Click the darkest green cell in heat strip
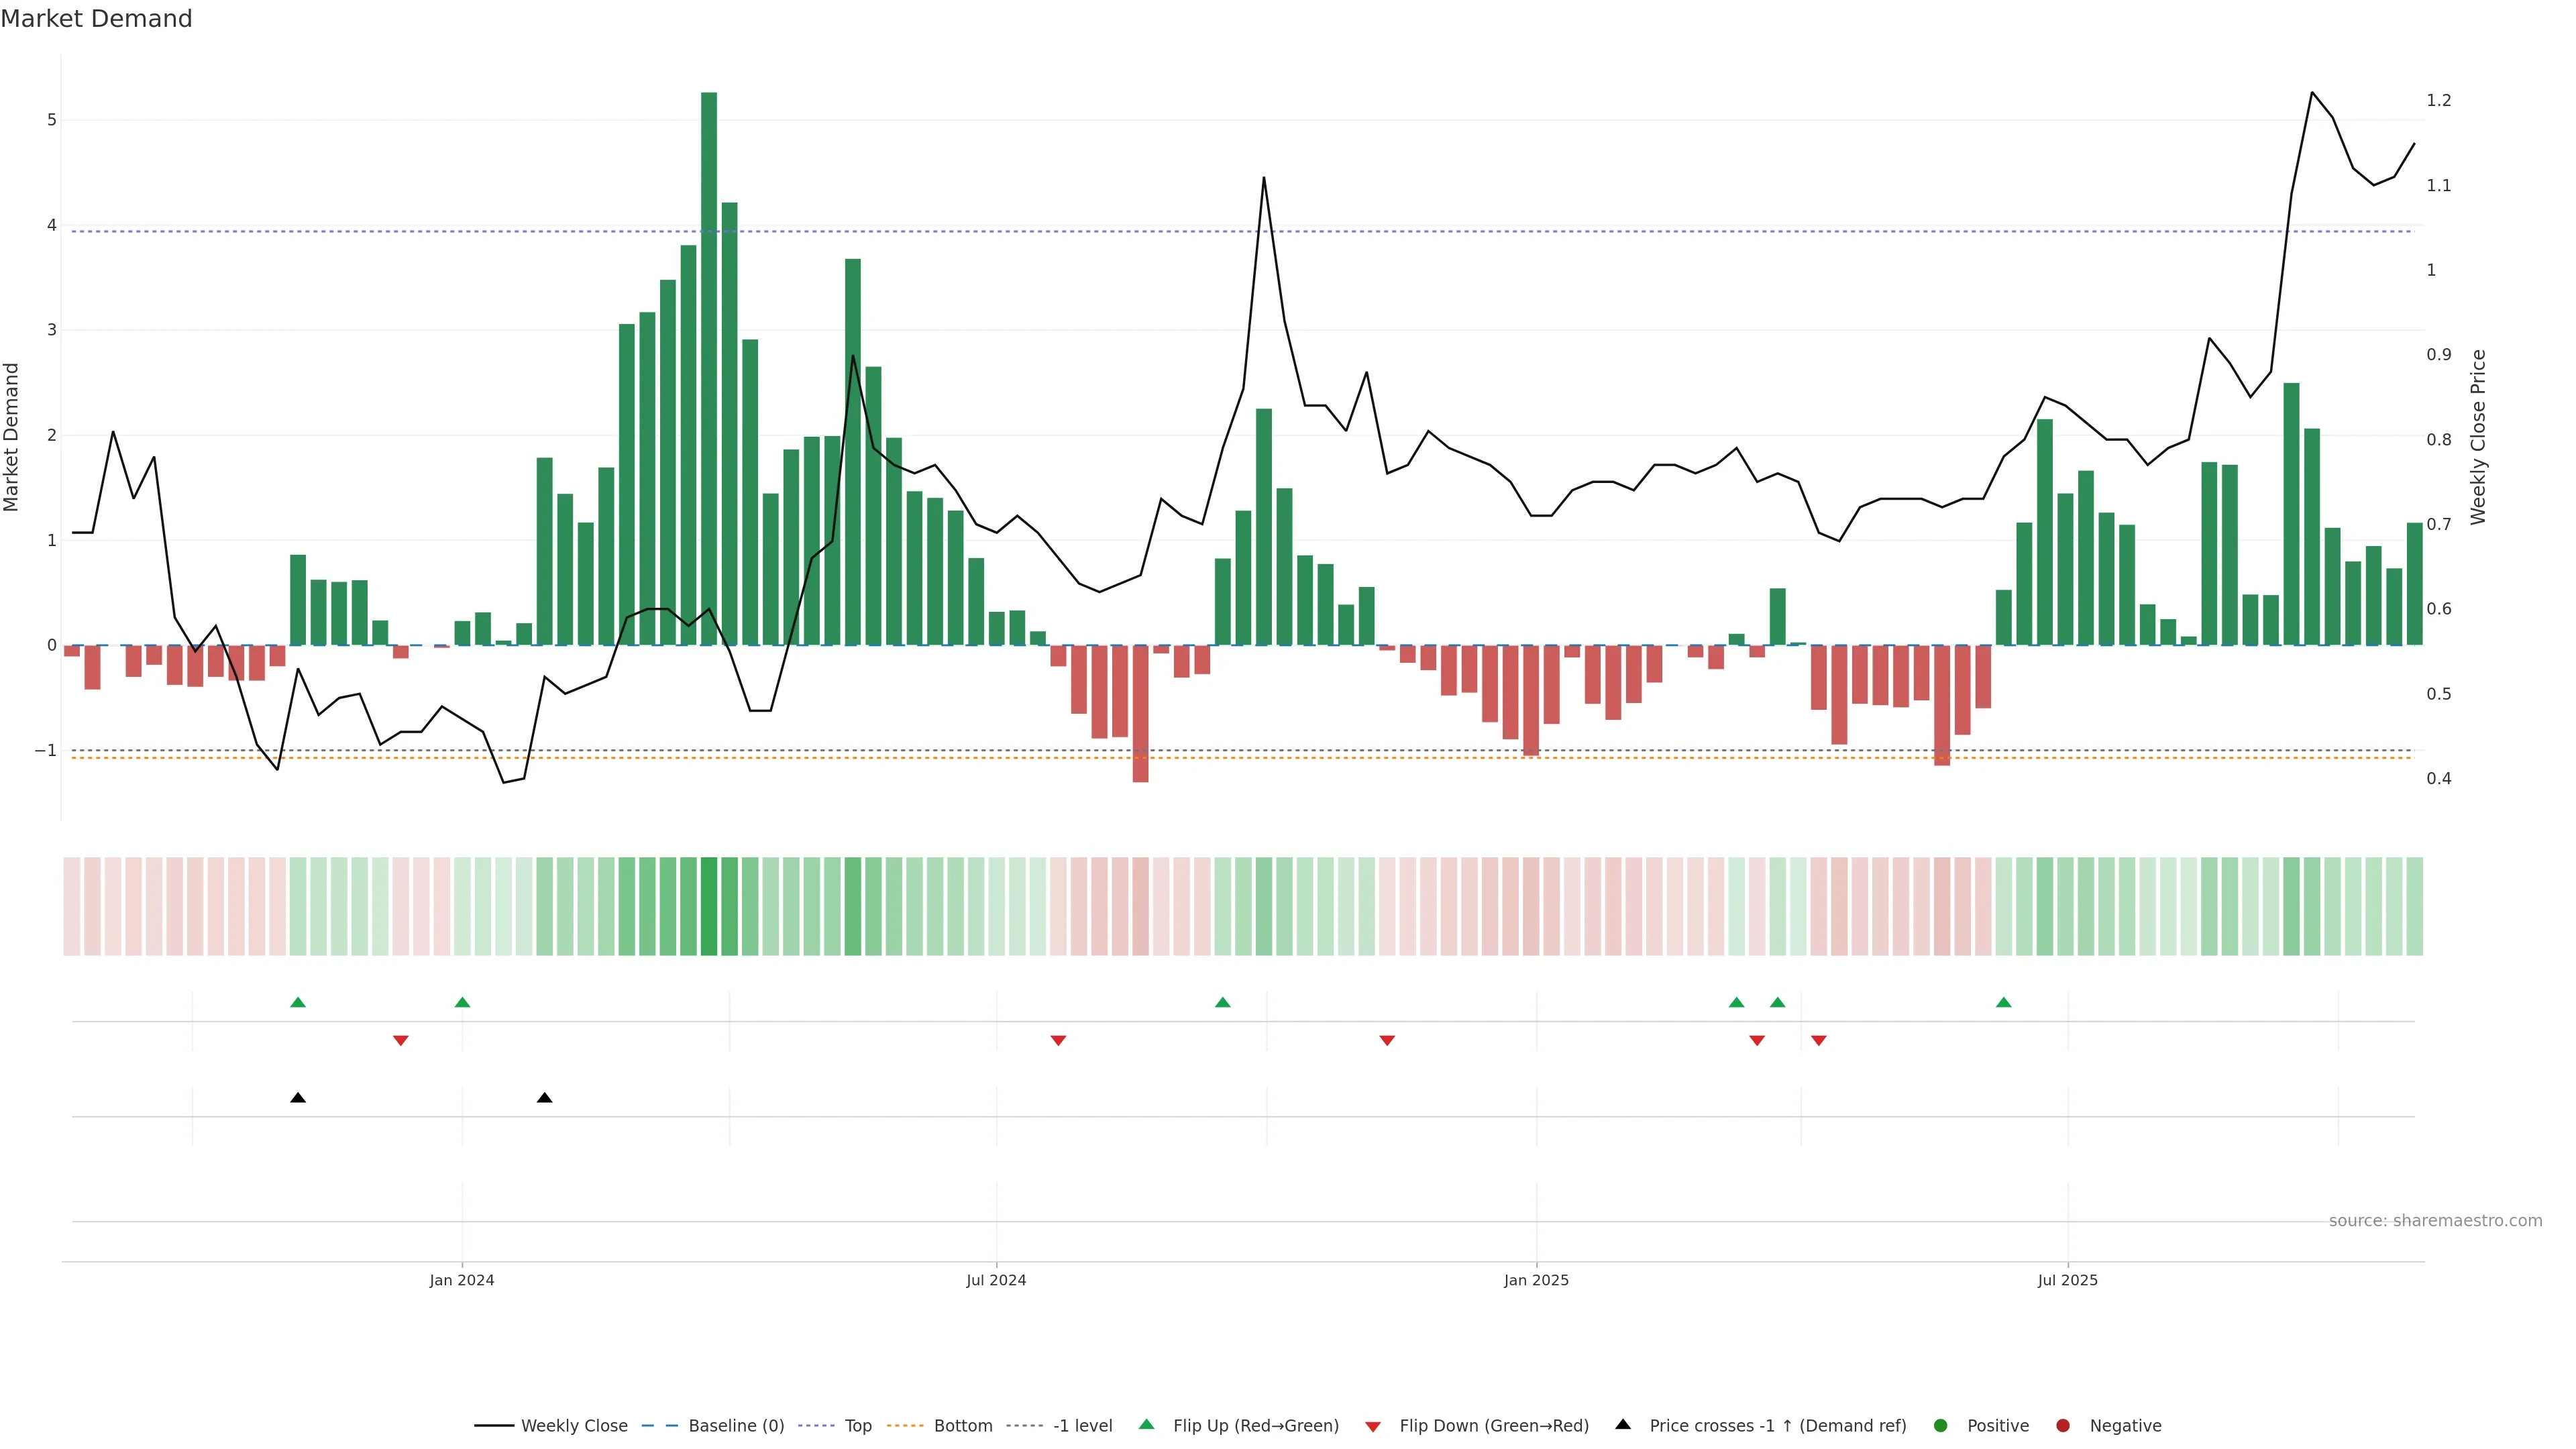Image resolution: width=2576 pixels, height=1449 pixels. 709,906
